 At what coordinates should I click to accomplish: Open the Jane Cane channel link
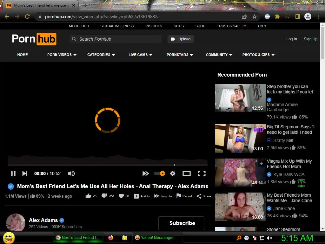(x=284, y=208)
